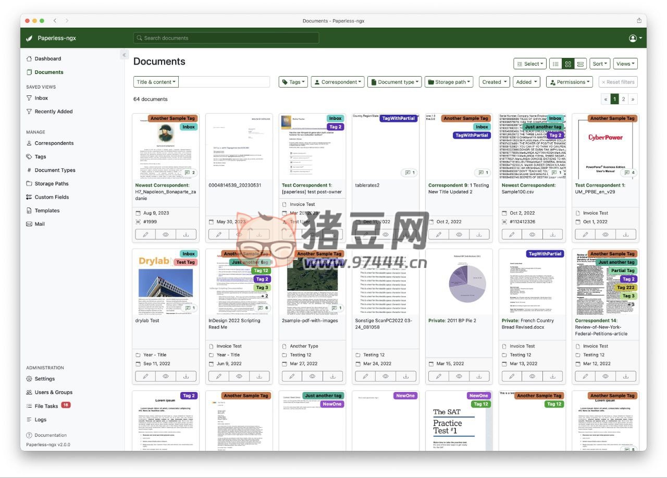The image size is (667, 478).
Task: Edit French Country Bread Revised.docx
Action: 512,376
